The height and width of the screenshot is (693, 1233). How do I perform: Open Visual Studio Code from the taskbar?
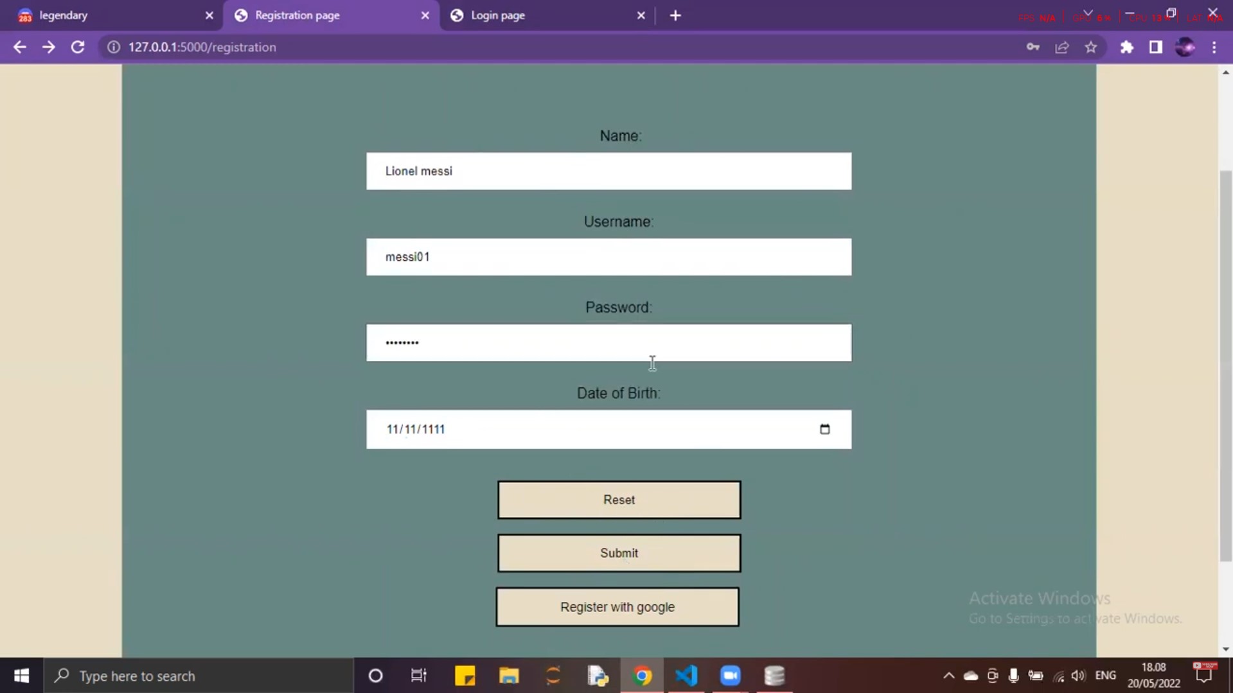pos(687,676)
